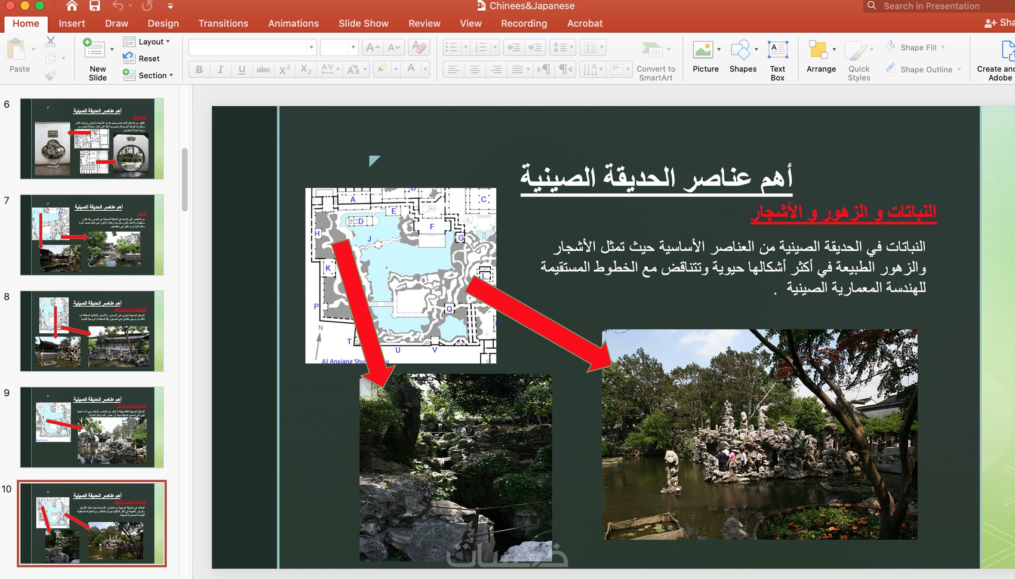Apply superscript formatting
The image size is (1015, 579).
coord(284,69)
